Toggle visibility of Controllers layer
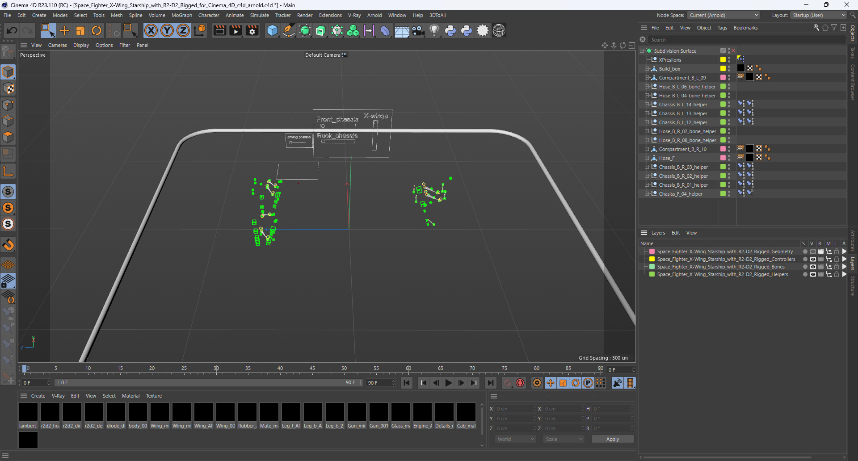This screenshot has height=461, width=858. [x=813, y=259]
